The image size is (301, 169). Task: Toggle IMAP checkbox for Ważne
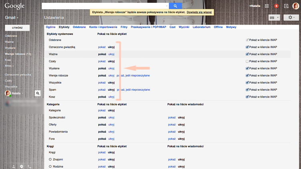[x=247, y=54]
